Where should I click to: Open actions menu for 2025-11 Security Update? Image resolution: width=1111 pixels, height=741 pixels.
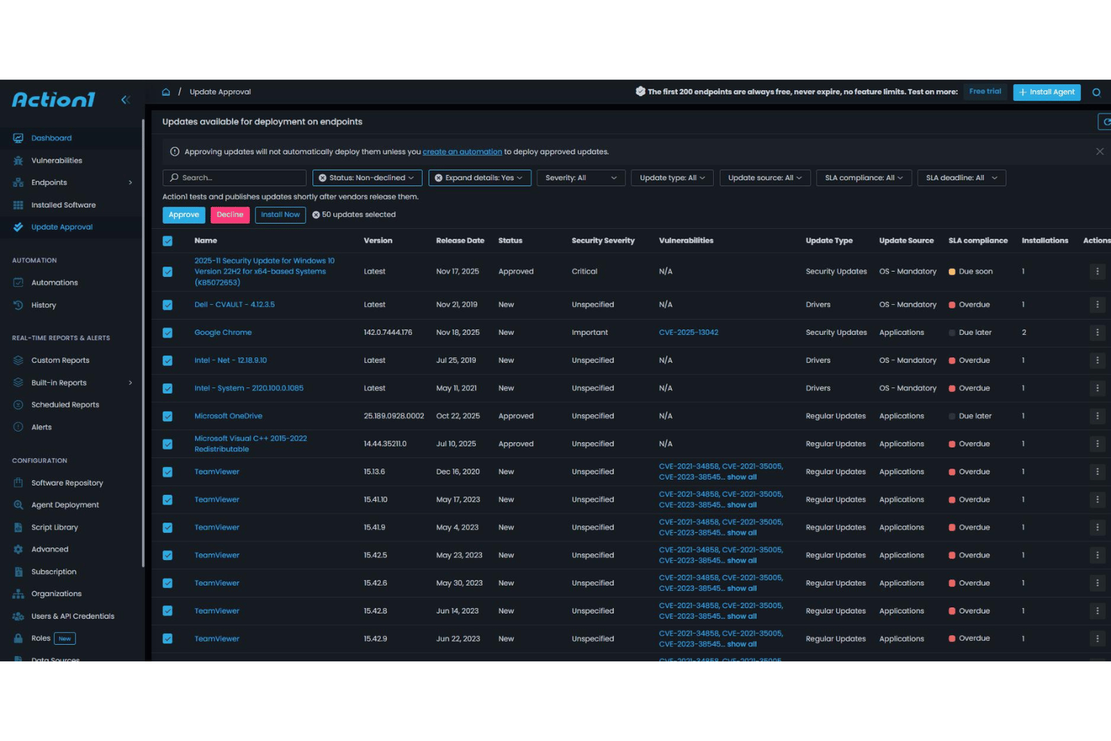tap(1097, 272)
